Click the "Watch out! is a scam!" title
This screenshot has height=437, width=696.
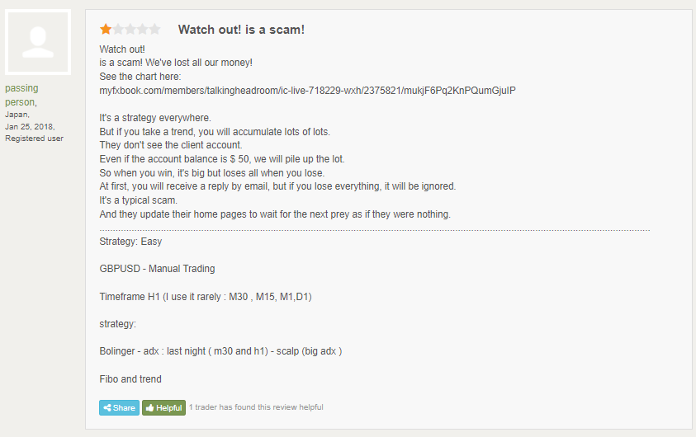(x=241, y=30)
